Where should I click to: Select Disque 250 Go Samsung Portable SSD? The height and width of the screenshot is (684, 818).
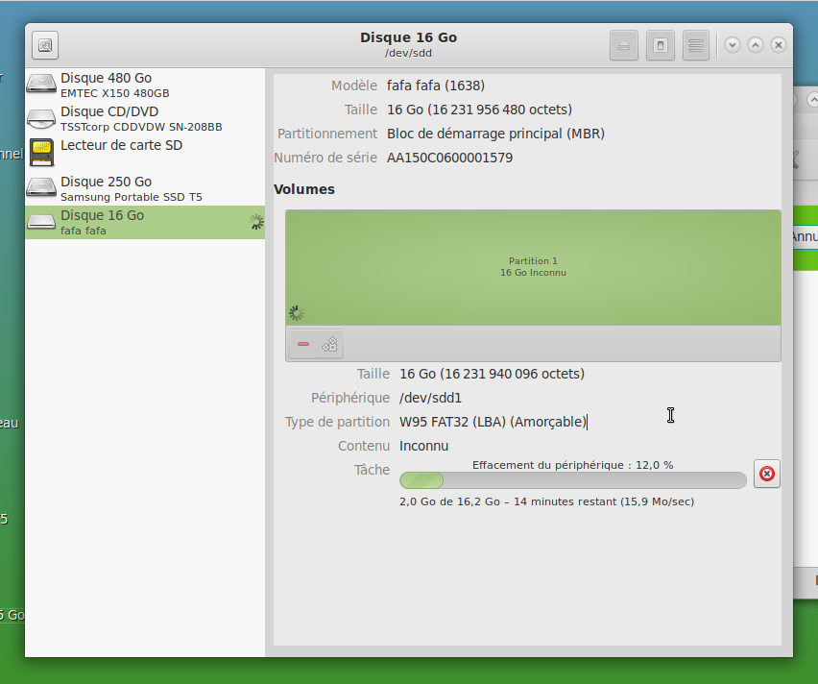coord(145,189)
